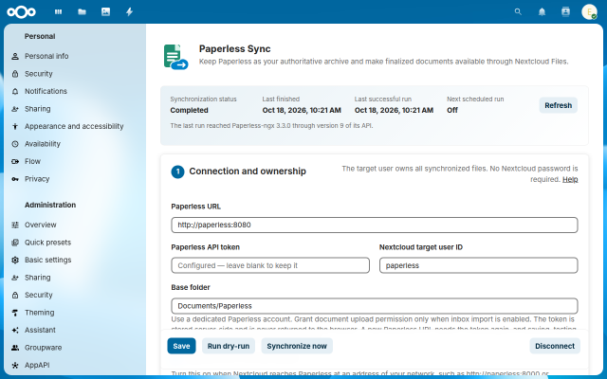Viewport: 607px width, 379px height.
Task: Click the Appearance and accessibility icon
Action: [x=15, y=126]
